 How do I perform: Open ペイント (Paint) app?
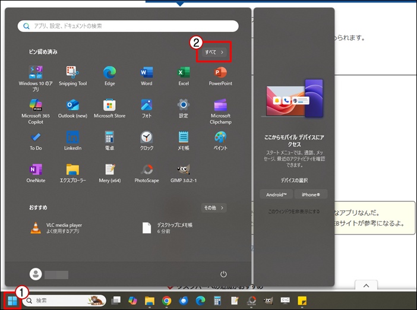220,141
